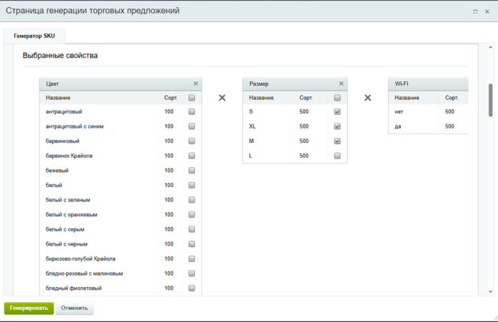This screenshot has width=498, height=322.
Task: Click size 'L' name cell
Action: [251, 156]
